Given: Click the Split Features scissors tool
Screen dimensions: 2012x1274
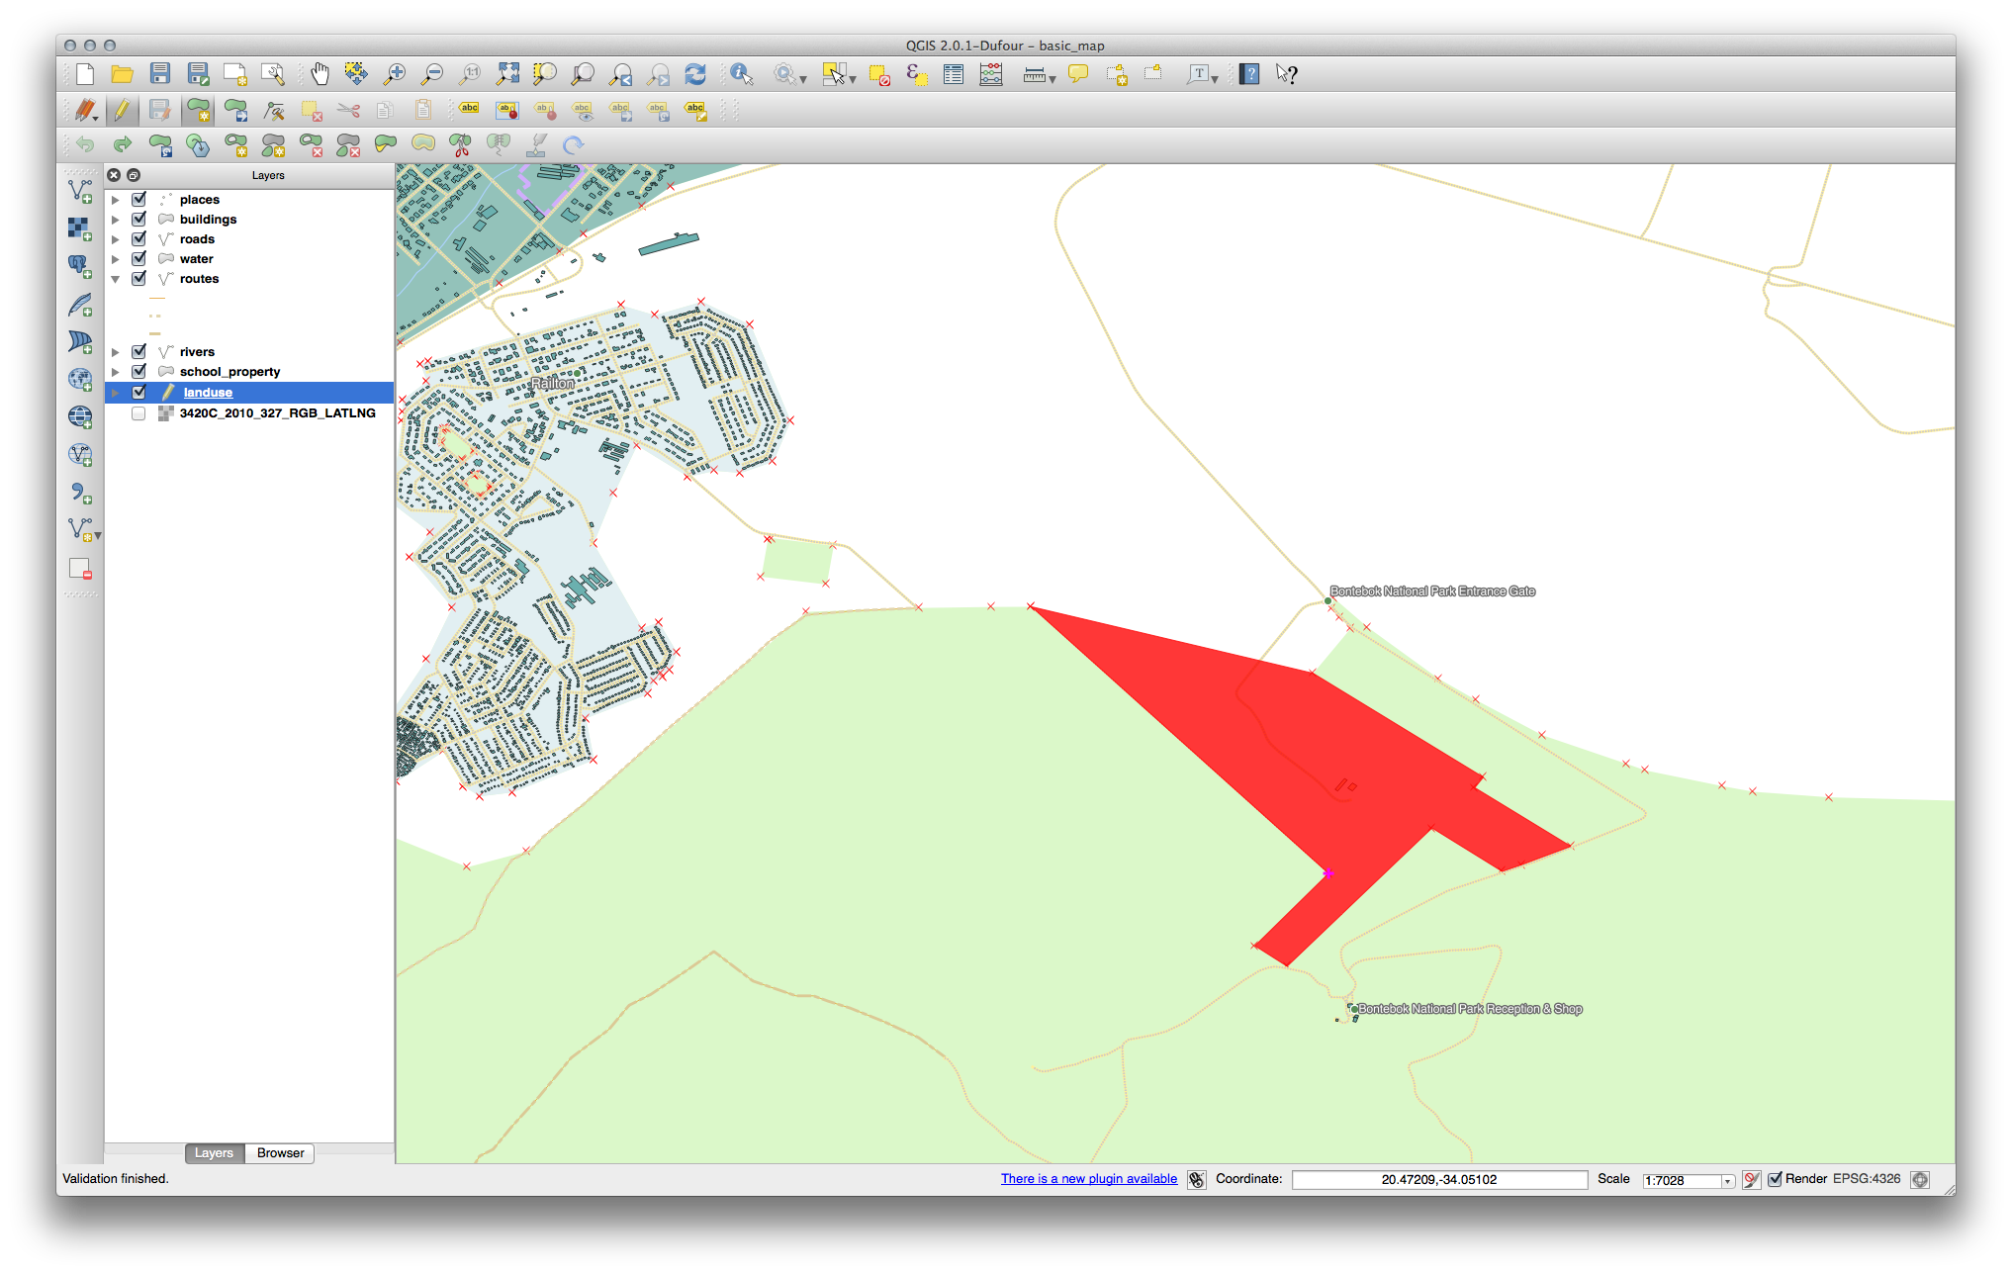Looking at the screenshot, I should click(461, 145).
